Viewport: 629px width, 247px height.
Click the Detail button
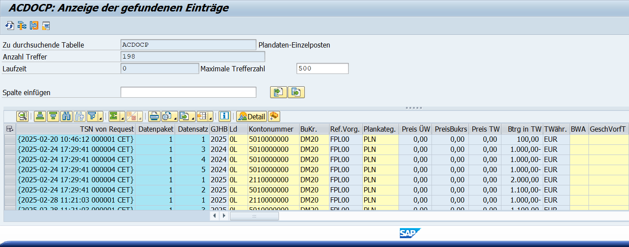click(x=252, y=116)
